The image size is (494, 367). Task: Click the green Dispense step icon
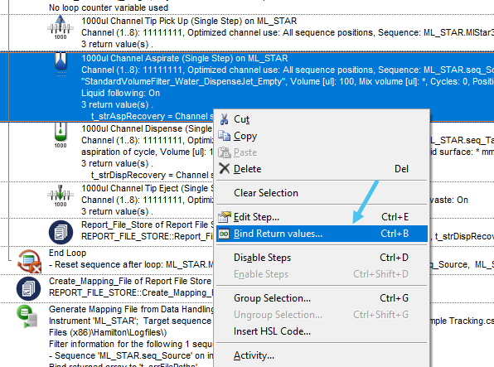[61, 135]
